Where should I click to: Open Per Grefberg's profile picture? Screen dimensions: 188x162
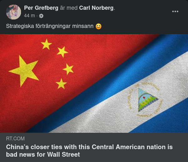(13, 12)
